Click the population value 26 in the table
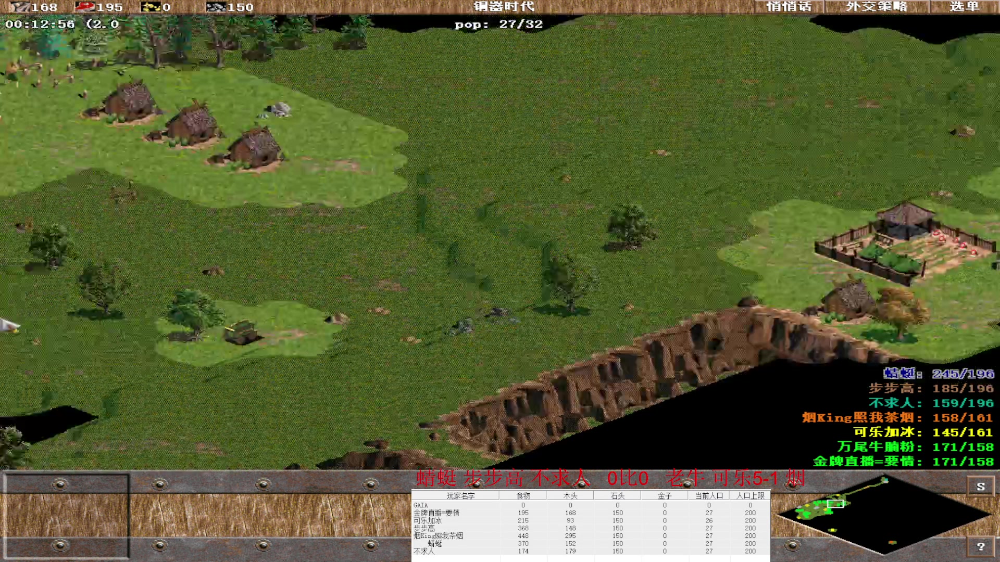 709,521
